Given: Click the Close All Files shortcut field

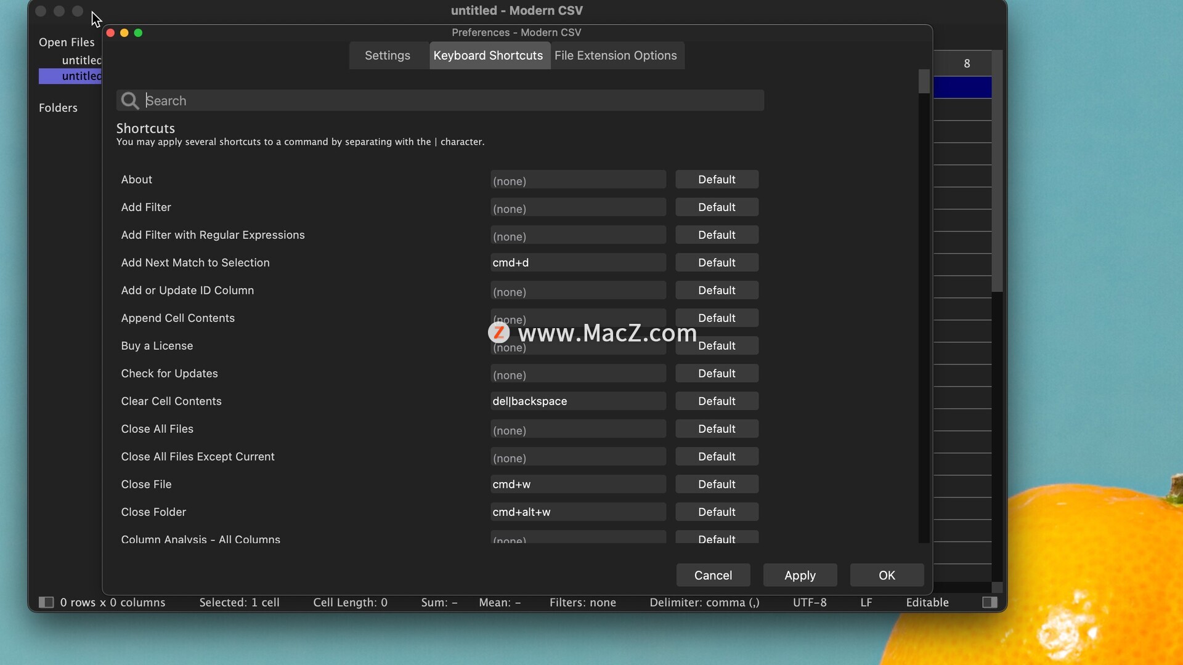Looking at the screenshot, I should pyautogui.click(x=578, y=429).
